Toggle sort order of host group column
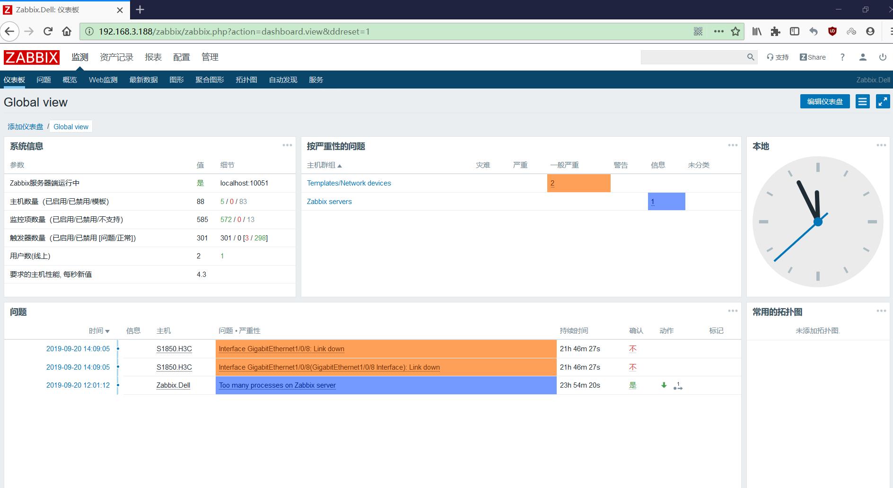The width and height of the screenshot is (893, 488). (x=324, y=165)
